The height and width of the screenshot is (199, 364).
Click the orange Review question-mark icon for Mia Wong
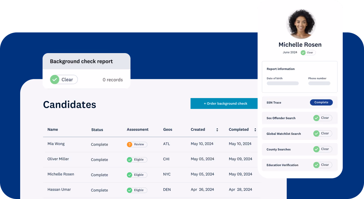click(129, 144)
